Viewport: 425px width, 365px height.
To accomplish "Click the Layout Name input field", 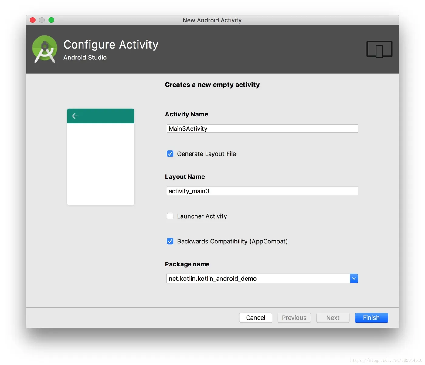I will tap(262, 191).
